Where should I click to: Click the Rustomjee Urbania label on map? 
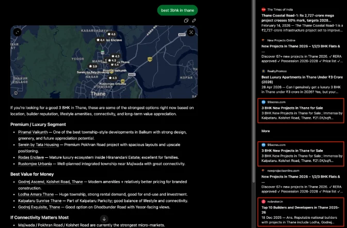coord(113,84)
